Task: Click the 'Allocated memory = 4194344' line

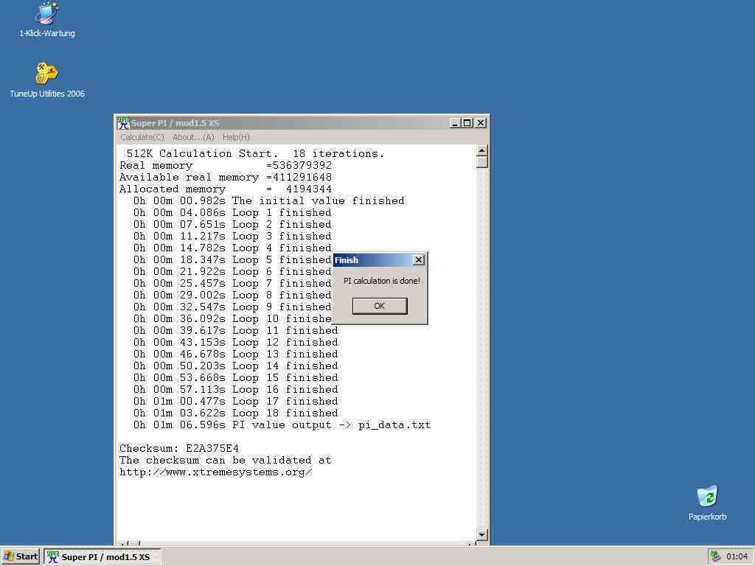Action: [226, 189]
